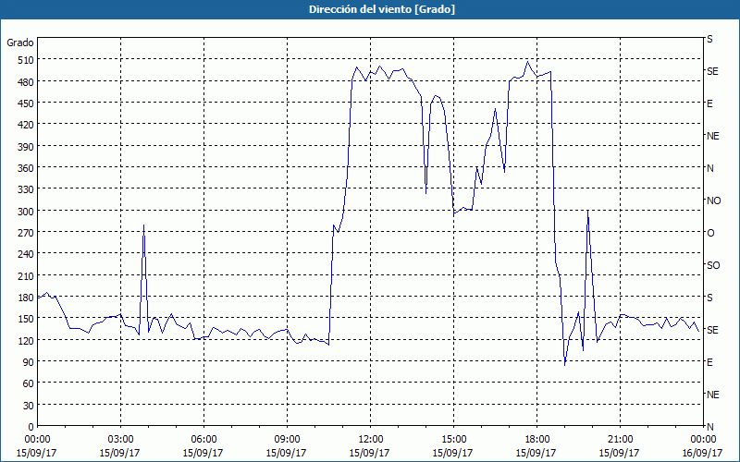Click the "09:00" time axis label
The height and width of the screenshot is (462, 740).
pos(287,440)
